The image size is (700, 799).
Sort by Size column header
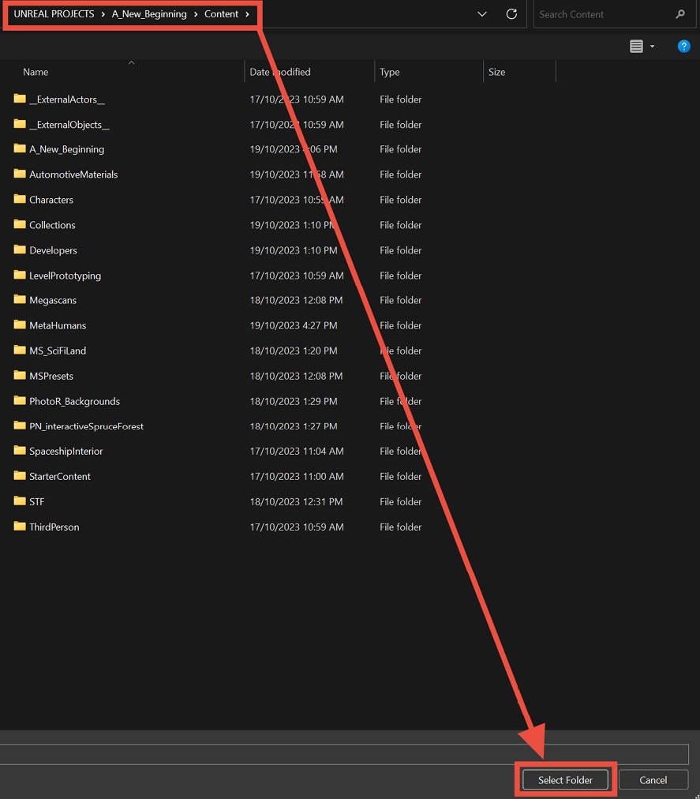click(496, 72)
